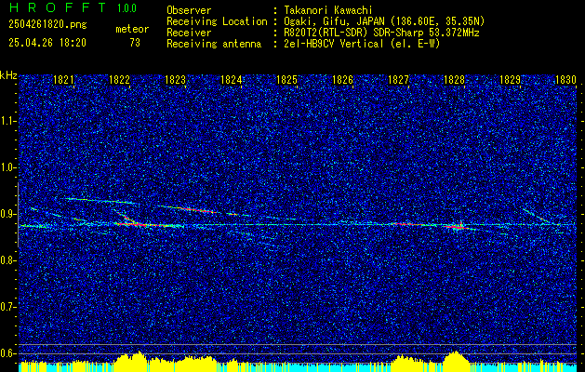Click the HROFFT program title
Screen dimensions: 585x372
click(58, 7)
